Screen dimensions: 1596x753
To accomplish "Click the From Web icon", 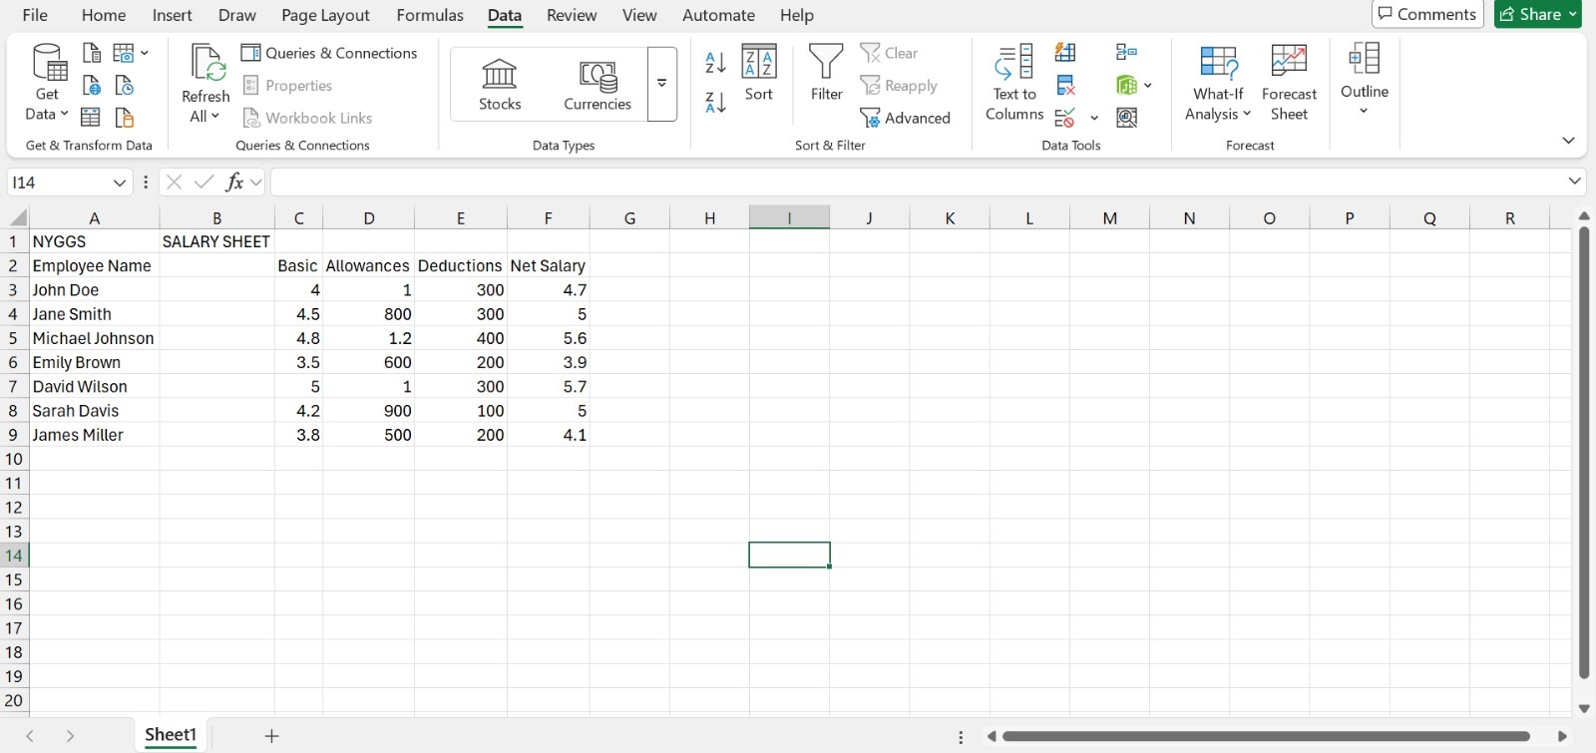I will 91,85.
